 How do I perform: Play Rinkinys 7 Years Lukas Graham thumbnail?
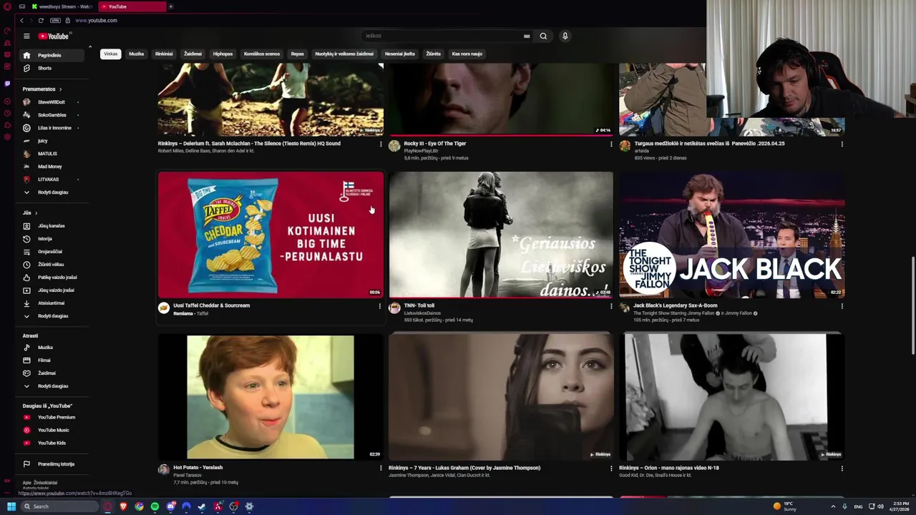[501, 397]
